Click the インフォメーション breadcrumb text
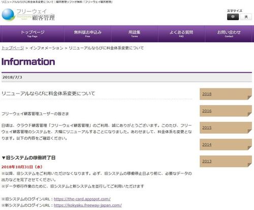 (46, 48)
